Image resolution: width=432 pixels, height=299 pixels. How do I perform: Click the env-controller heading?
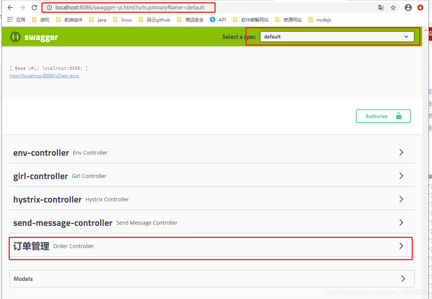coord(41,153)
